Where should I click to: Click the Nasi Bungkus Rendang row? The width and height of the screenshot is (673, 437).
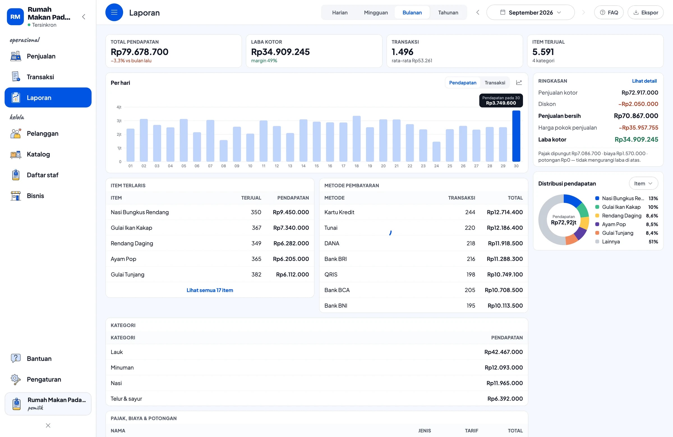click(209, 212)
